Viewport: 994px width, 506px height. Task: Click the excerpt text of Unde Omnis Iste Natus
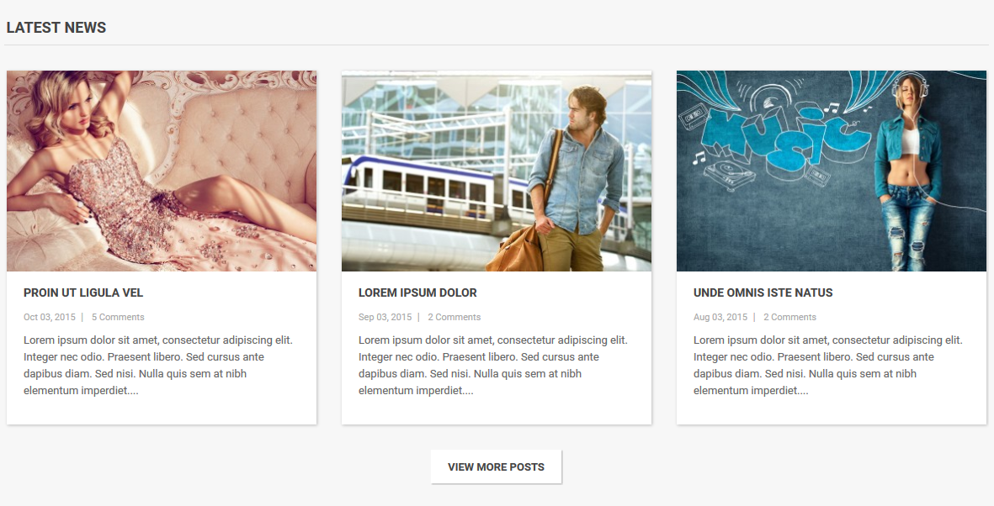pos(828,366)
